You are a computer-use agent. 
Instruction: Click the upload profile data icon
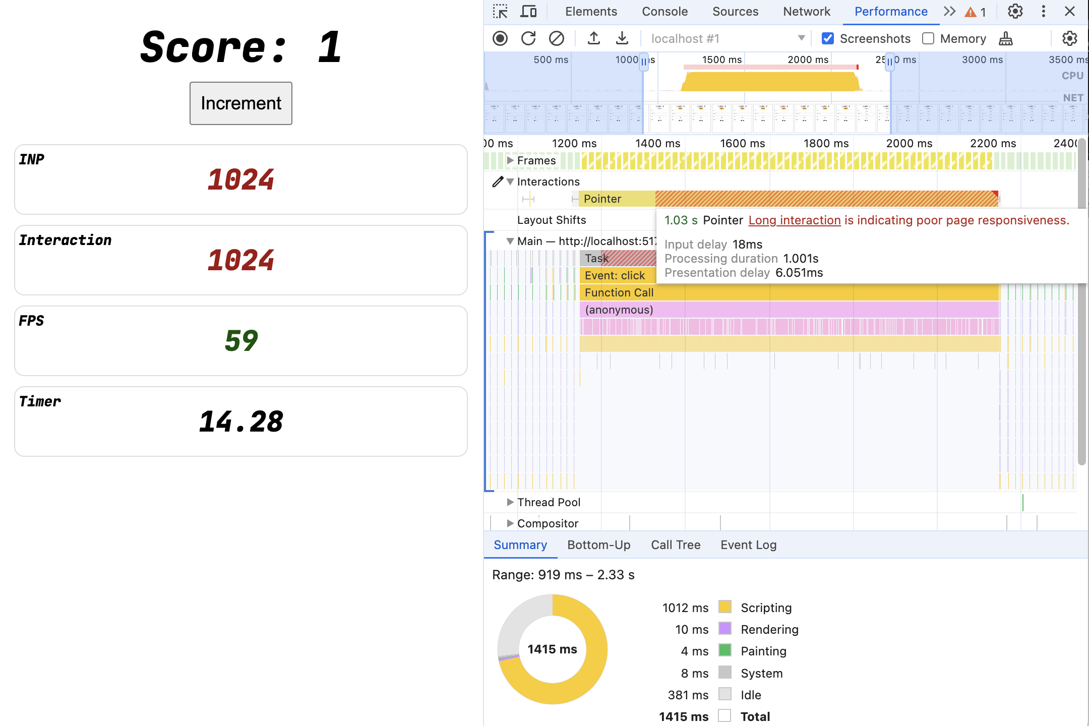(591, 39)
